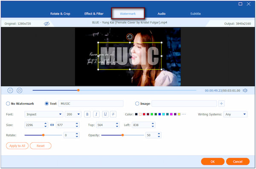Toggle the original preview eye icon
Screen dimensions: 256x169
pyautogui.click(x=47, y=24)
